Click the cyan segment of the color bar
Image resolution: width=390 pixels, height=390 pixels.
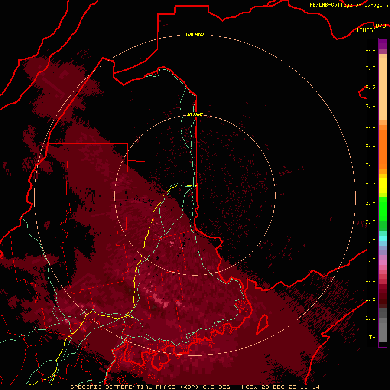(x=383, y=238)
